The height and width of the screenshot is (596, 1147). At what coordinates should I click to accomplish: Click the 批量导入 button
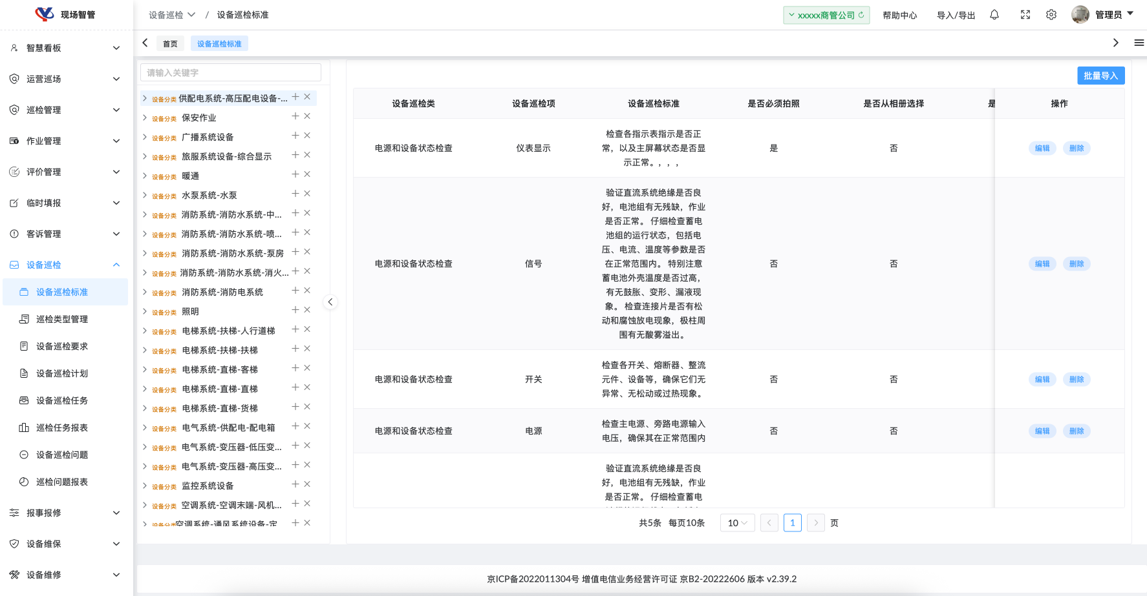(x=1100, y=76)
